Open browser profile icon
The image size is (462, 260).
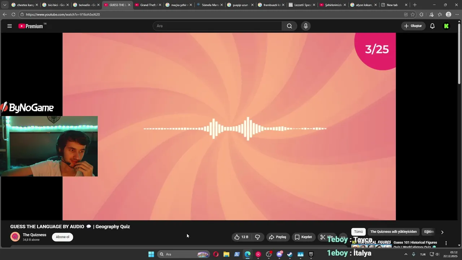[449, 14]
